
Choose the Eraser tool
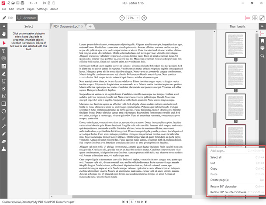click(4, 141)
